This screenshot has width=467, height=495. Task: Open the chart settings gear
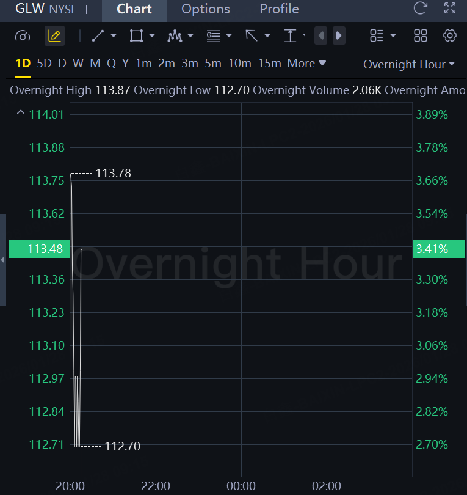click(x=450, y=35)
